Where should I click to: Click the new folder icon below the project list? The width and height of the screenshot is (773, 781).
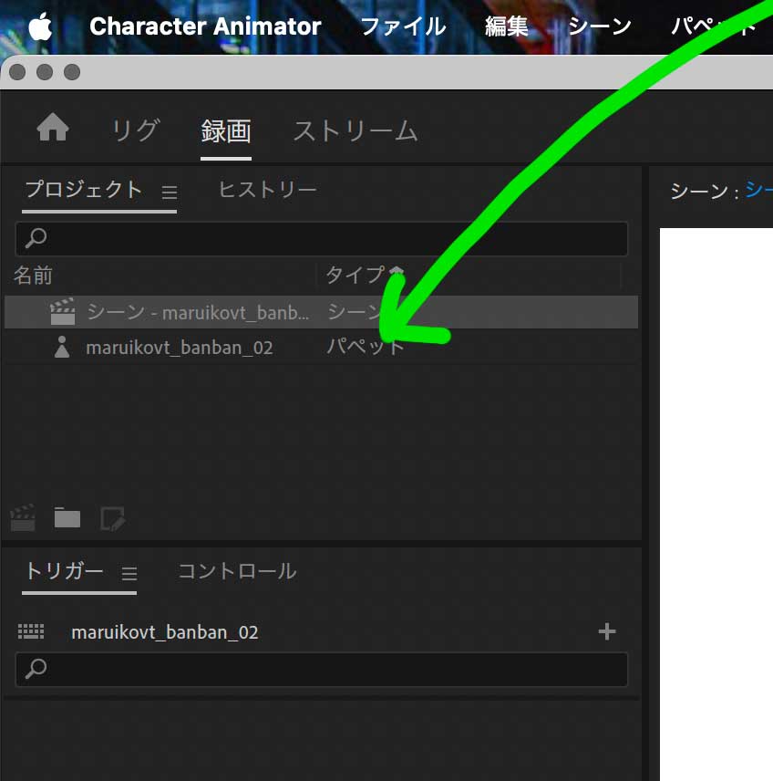[66, 517]
